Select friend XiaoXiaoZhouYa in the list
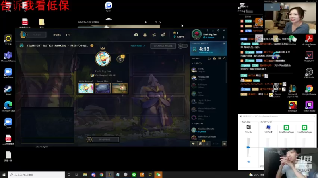 (x=208, y=130)
